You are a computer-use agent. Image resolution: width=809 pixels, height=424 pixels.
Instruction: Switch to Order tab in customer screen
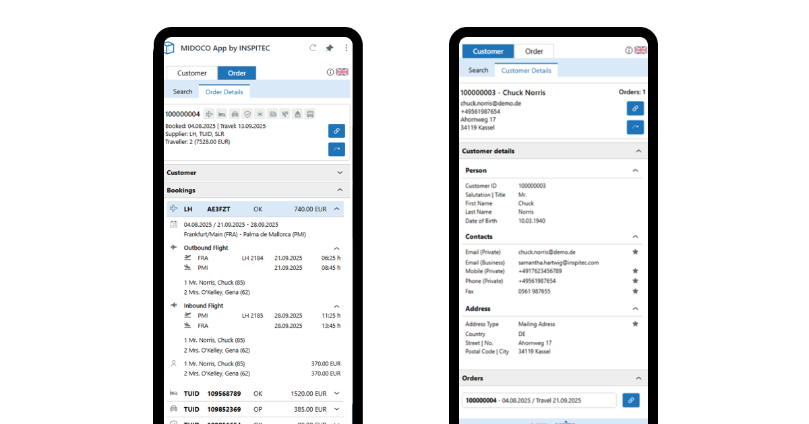534,51
